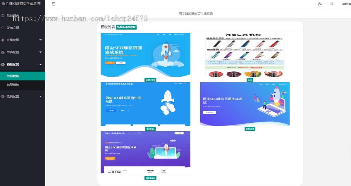
Task: Click the gear icon beside 采集管理
Action: tap(3, 40)
